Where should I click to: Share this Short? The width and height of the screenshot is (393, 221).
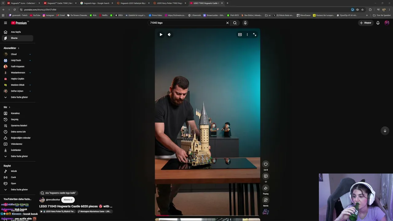(x=266, y=188)
